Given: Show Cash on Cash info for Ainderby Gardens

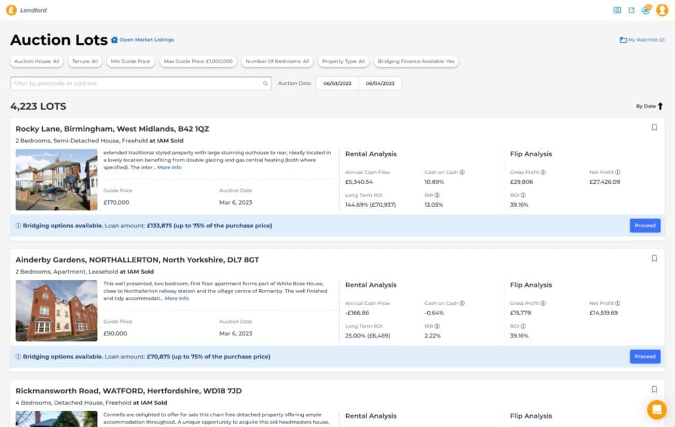Looking at the screenshot, I should tap(462, 303).
